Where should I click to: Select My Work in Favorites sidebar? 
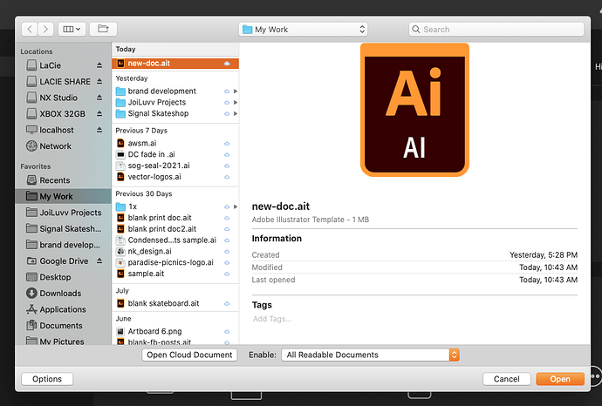point(64,196)
